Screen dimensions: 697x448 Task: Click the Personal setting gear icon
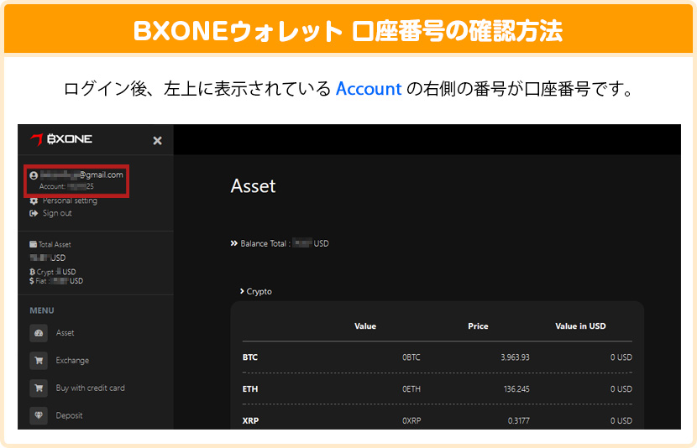tap(34, 201)
